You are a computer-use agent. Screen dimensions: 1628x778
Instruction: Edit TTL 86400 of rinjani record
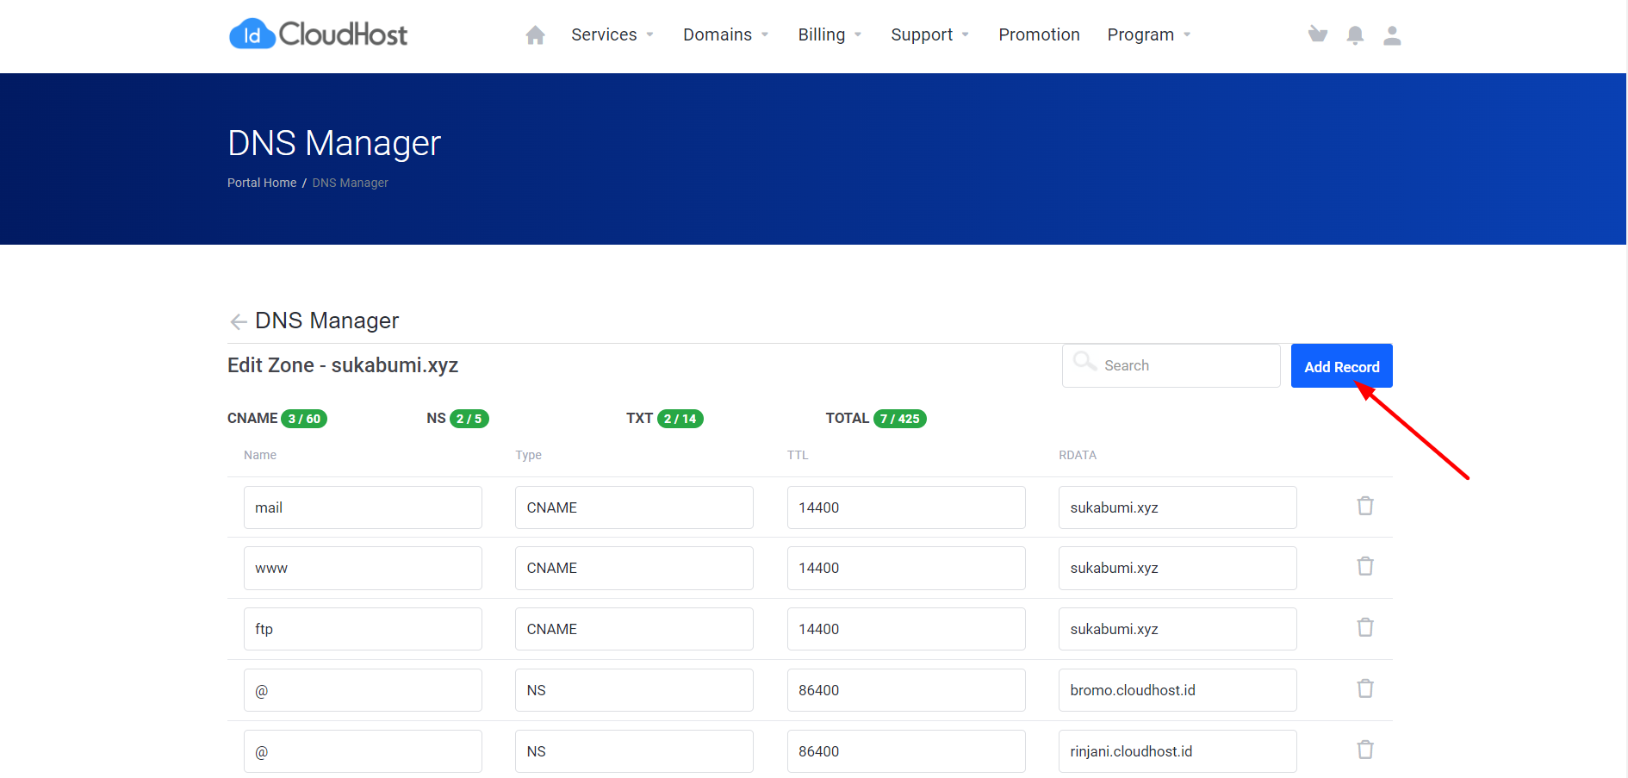pyautogui.click(x=906, y=751)
